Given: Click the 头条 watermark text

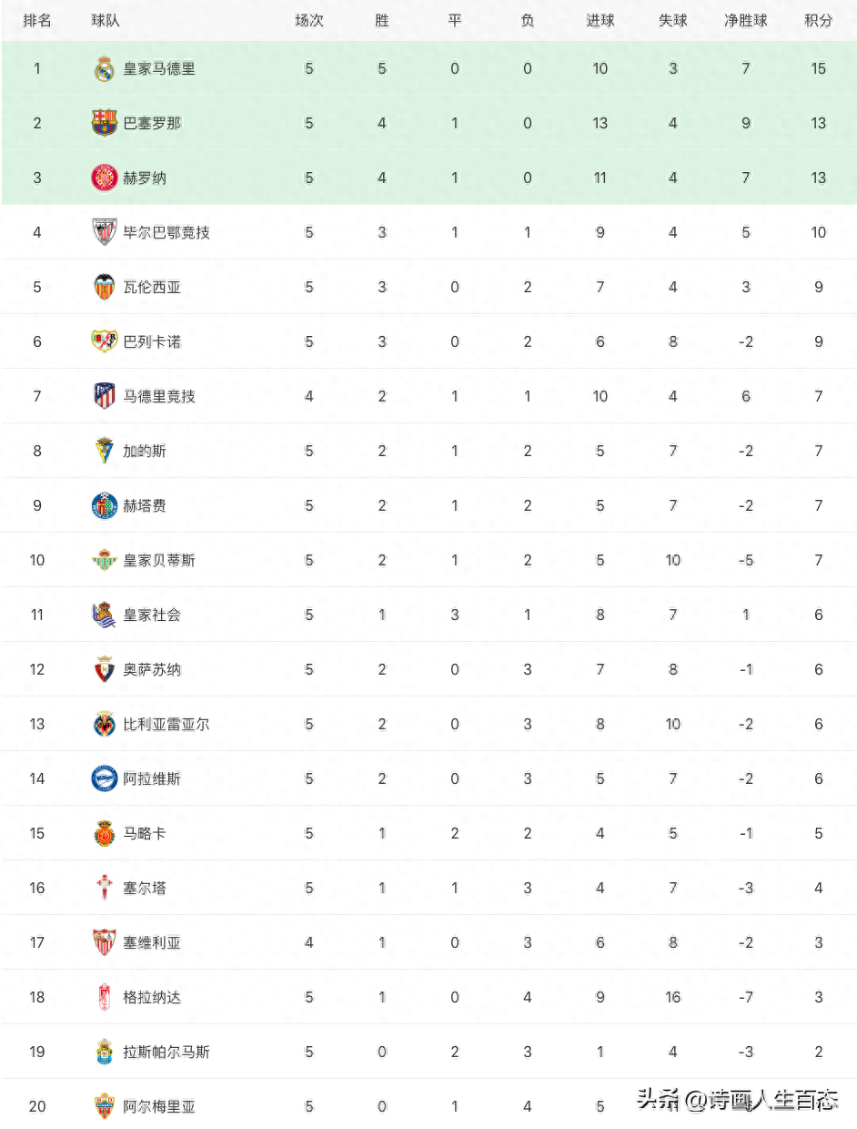Looking at the screenshot, I should tap(660, 1100).
